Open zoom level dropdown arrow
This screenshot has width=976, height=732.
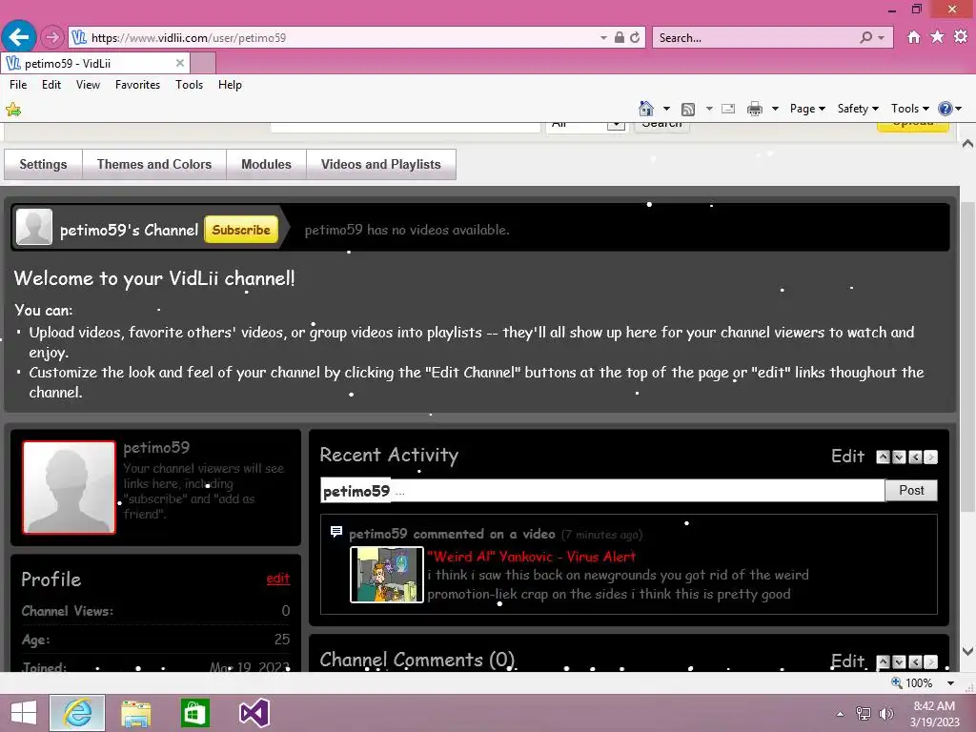pos(950,683)
